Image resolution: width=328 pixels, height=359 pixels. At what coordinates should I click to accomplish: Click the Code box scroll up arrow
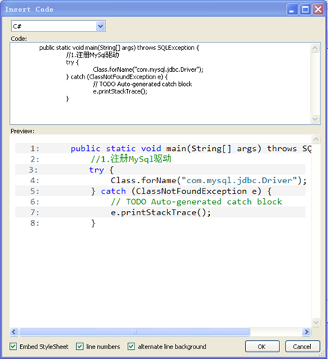click(315, 48)
